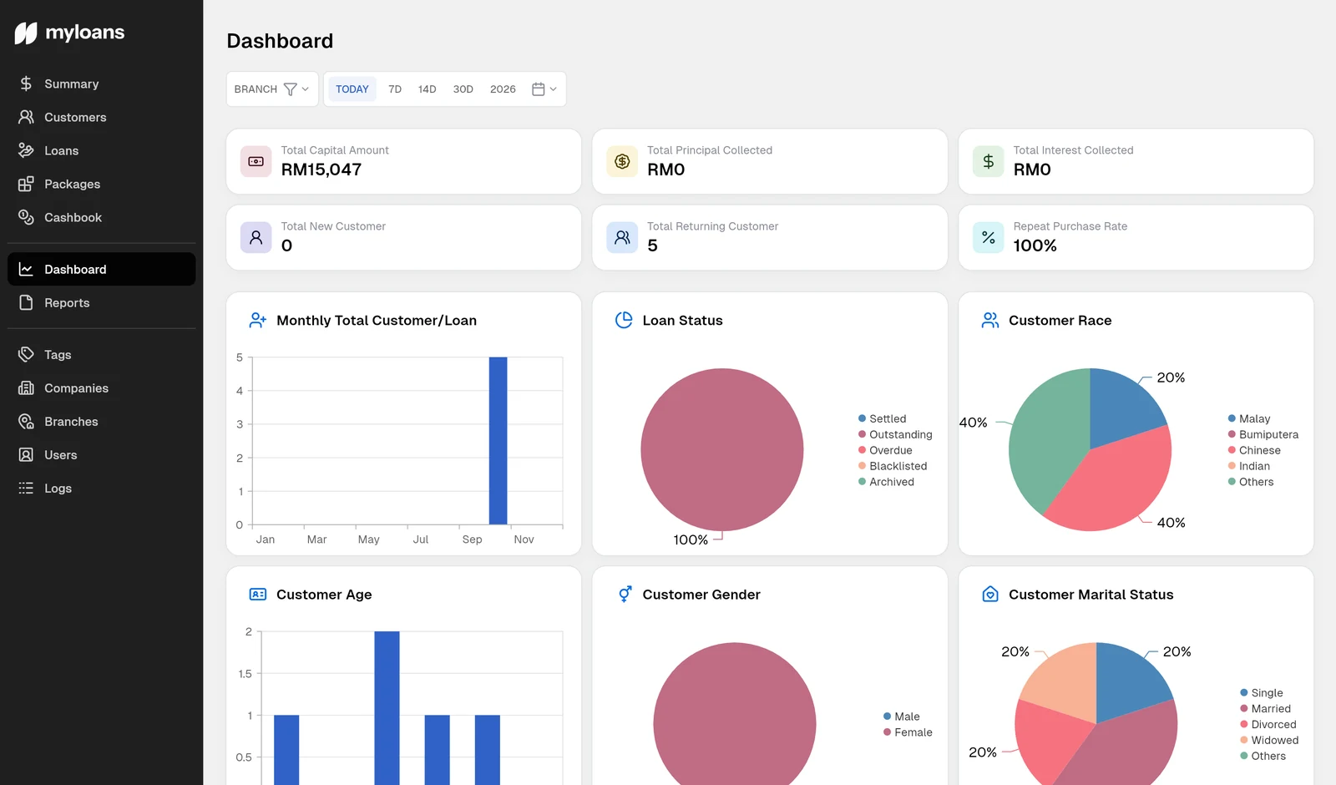Screen dimensions: 1336x785
Task: Toggle Chinese legend in Customer Race
Action: coord(1254,450)
